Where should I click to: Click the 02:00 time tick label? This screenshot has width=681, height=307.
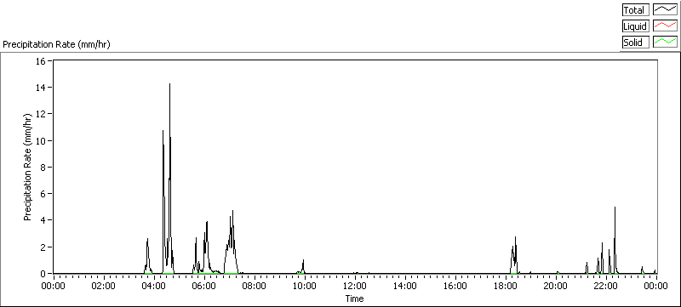pos(103,286)
